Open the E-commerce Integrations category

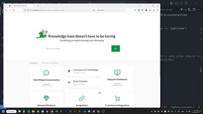(117, 105)
